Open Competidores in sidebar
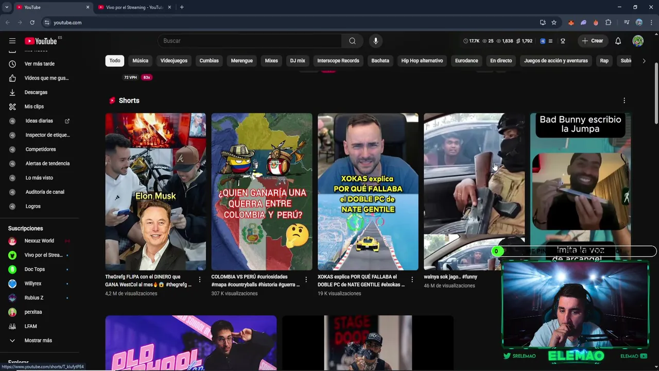 tap(40, 149)
